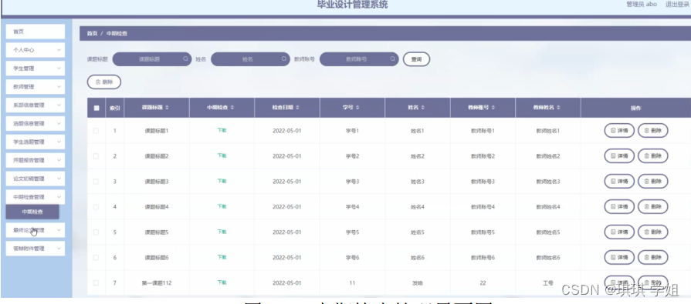This screenshot has height=304, width=691.
Task: Check the box for row 课题标题1
Action: (96, 131)
